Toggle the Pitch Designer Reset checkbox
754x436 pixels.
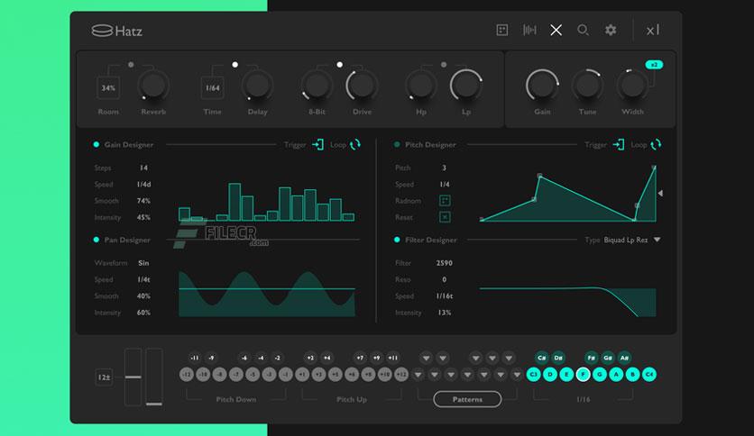(x=445, y=217)
